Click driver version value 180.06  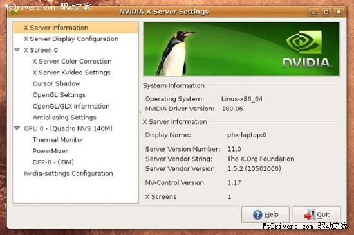click(x=232, y=109)
